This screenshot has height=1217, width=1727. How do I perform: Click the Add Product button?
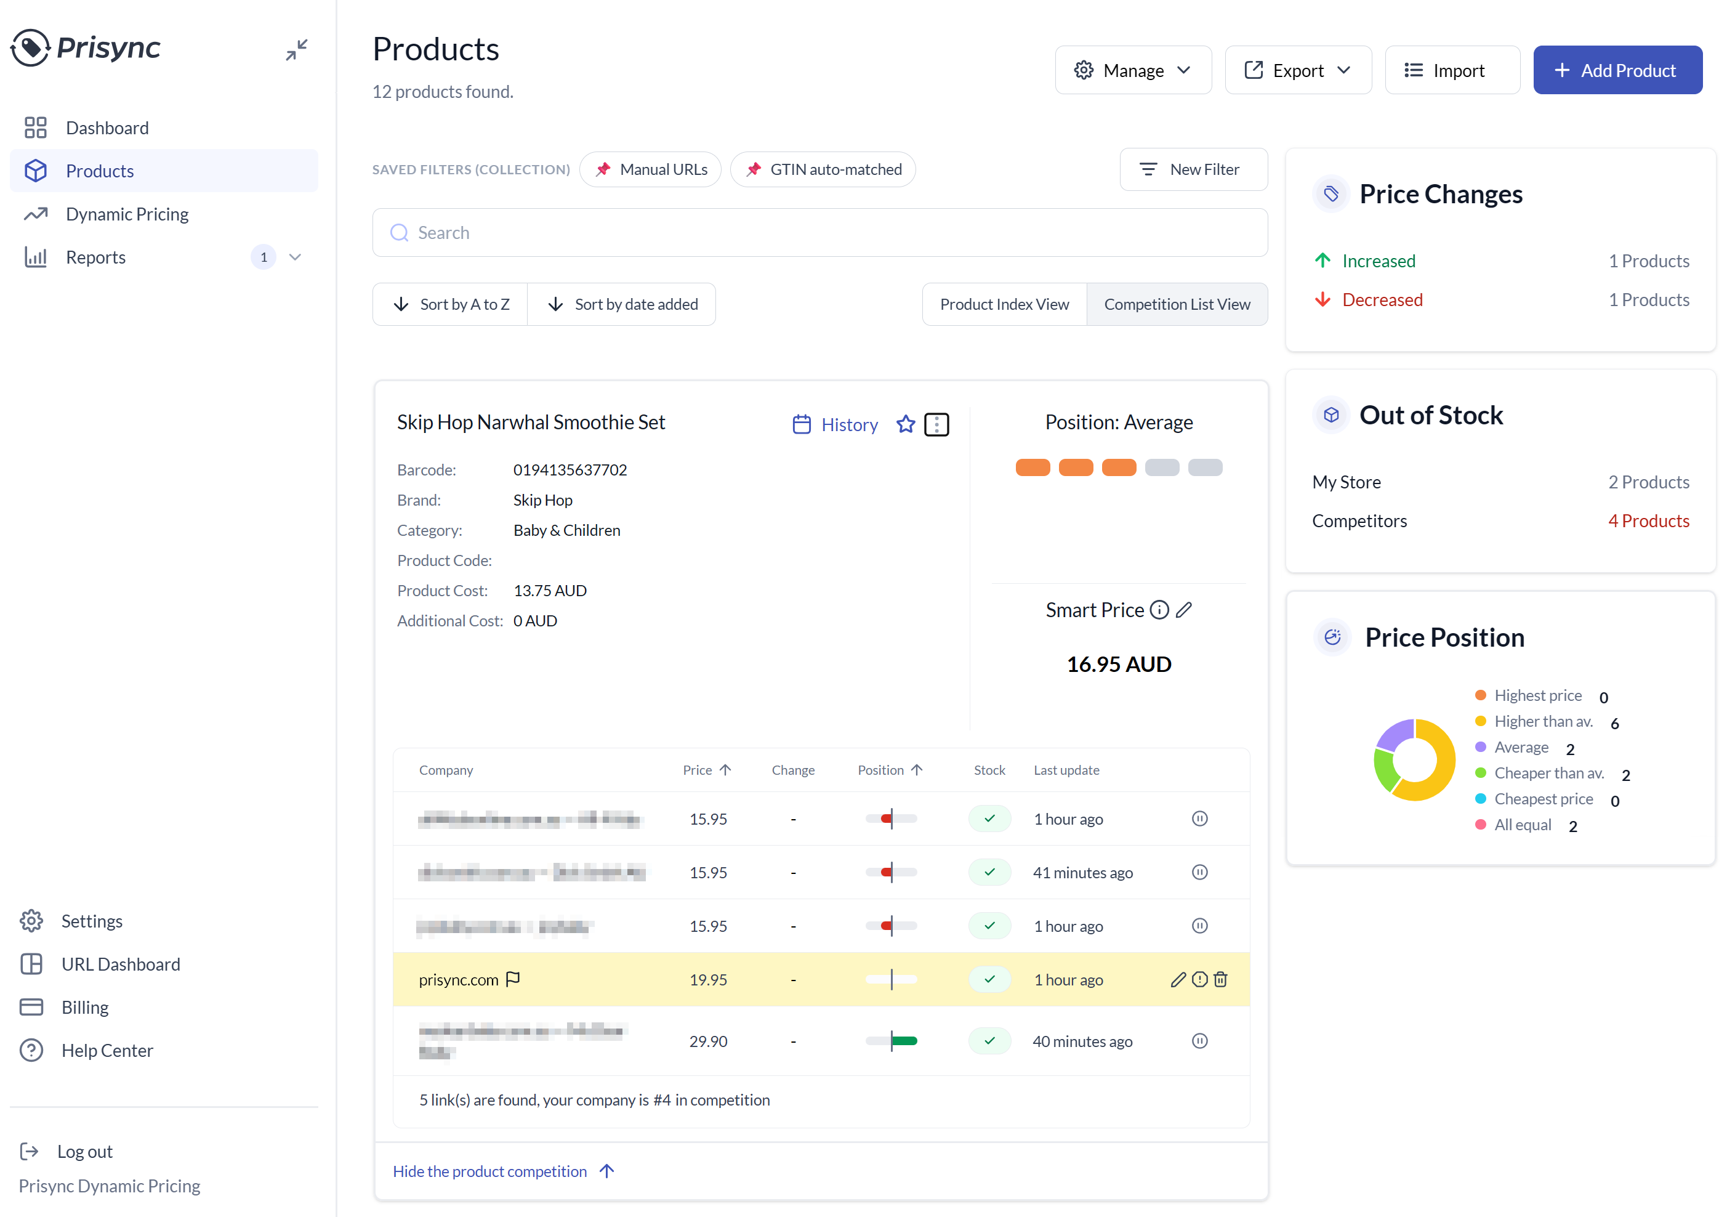point(1618,70)
